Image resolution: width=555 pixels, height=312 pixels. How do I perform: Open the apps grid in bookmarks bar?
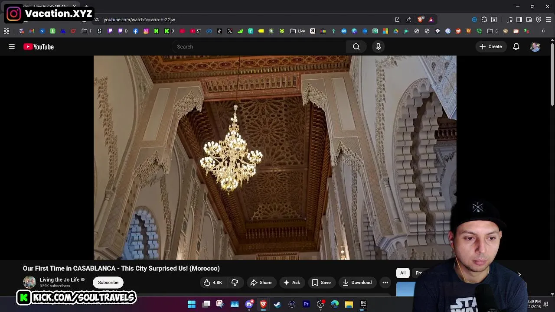(x=7, y=31)
